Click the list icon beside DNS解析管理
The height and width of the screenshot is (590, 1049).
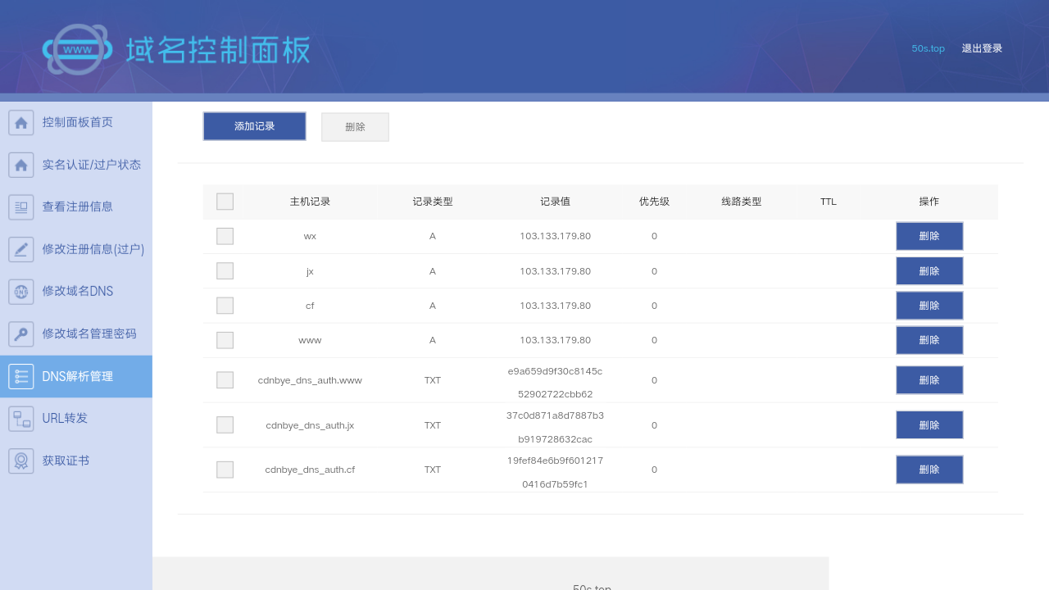pyautogui.click(x=20, y=376)
